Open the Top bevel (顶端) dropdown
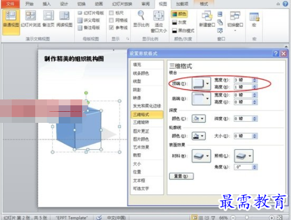The height and width of the screenshot is (220, 291). tap(201, 84)
